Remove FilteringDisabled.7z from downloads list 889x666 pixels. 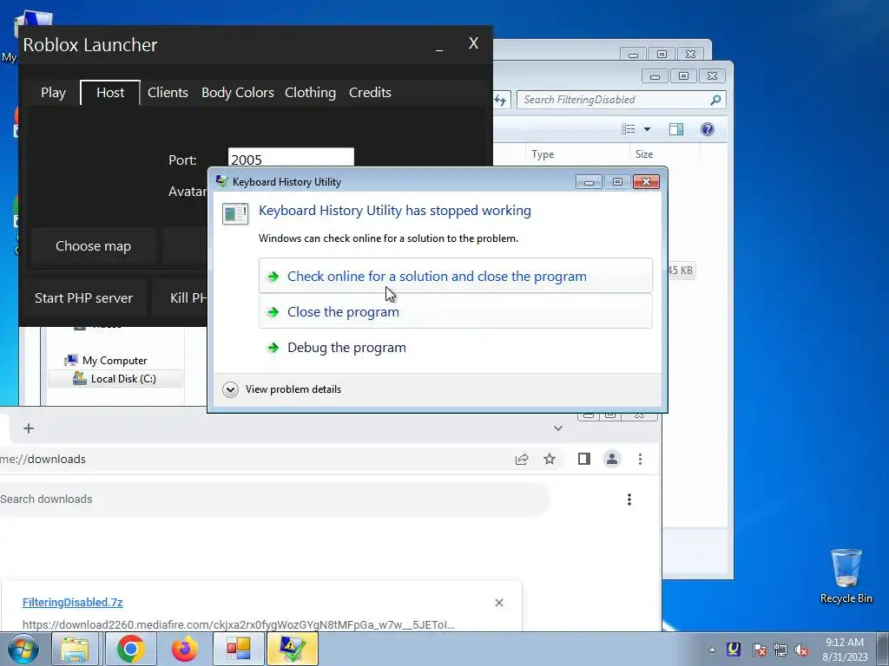[x=499, y=603]
